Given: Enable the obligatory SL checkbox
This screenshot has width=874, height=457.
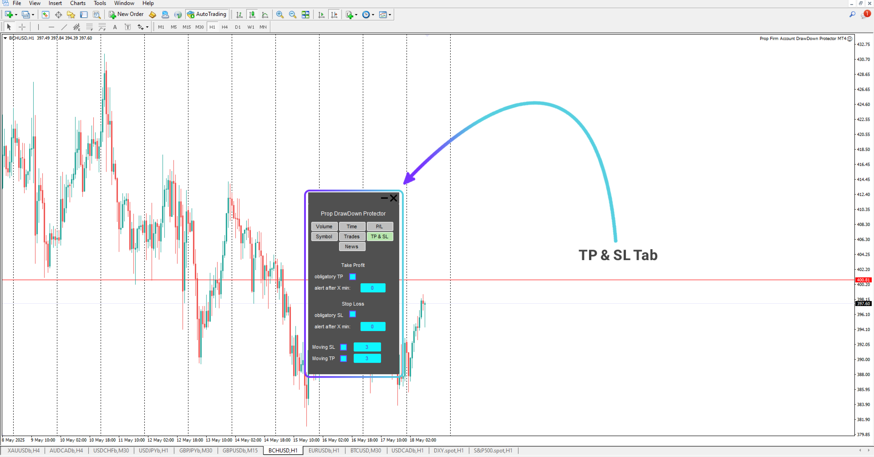Looking at the screenshot, I should click(x=352, y=314).
